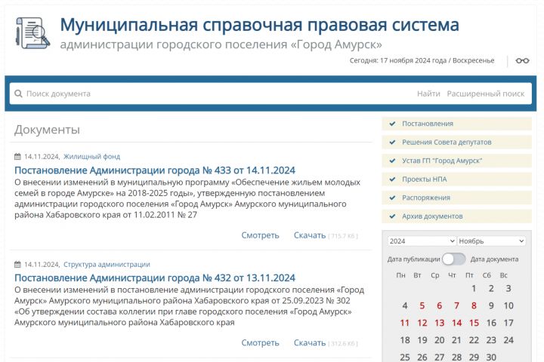Open Расширенный поиск options
The width and height of the screenshot is (544, 362).
(485, 94)
